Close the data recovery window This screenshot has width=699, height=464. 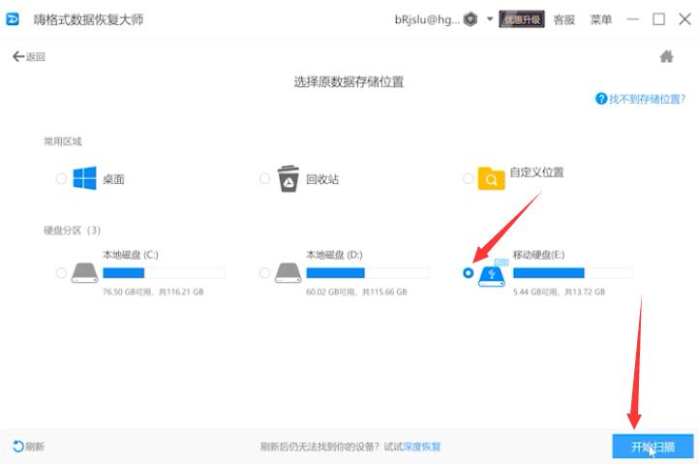point(685,19)
